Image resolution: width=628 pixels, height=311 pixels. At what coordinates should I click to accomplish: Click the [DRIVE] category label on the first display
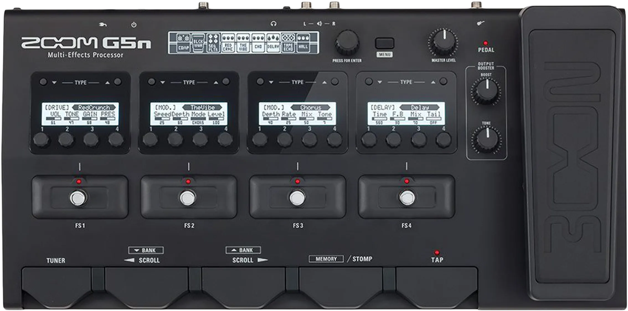pos(57,107)
